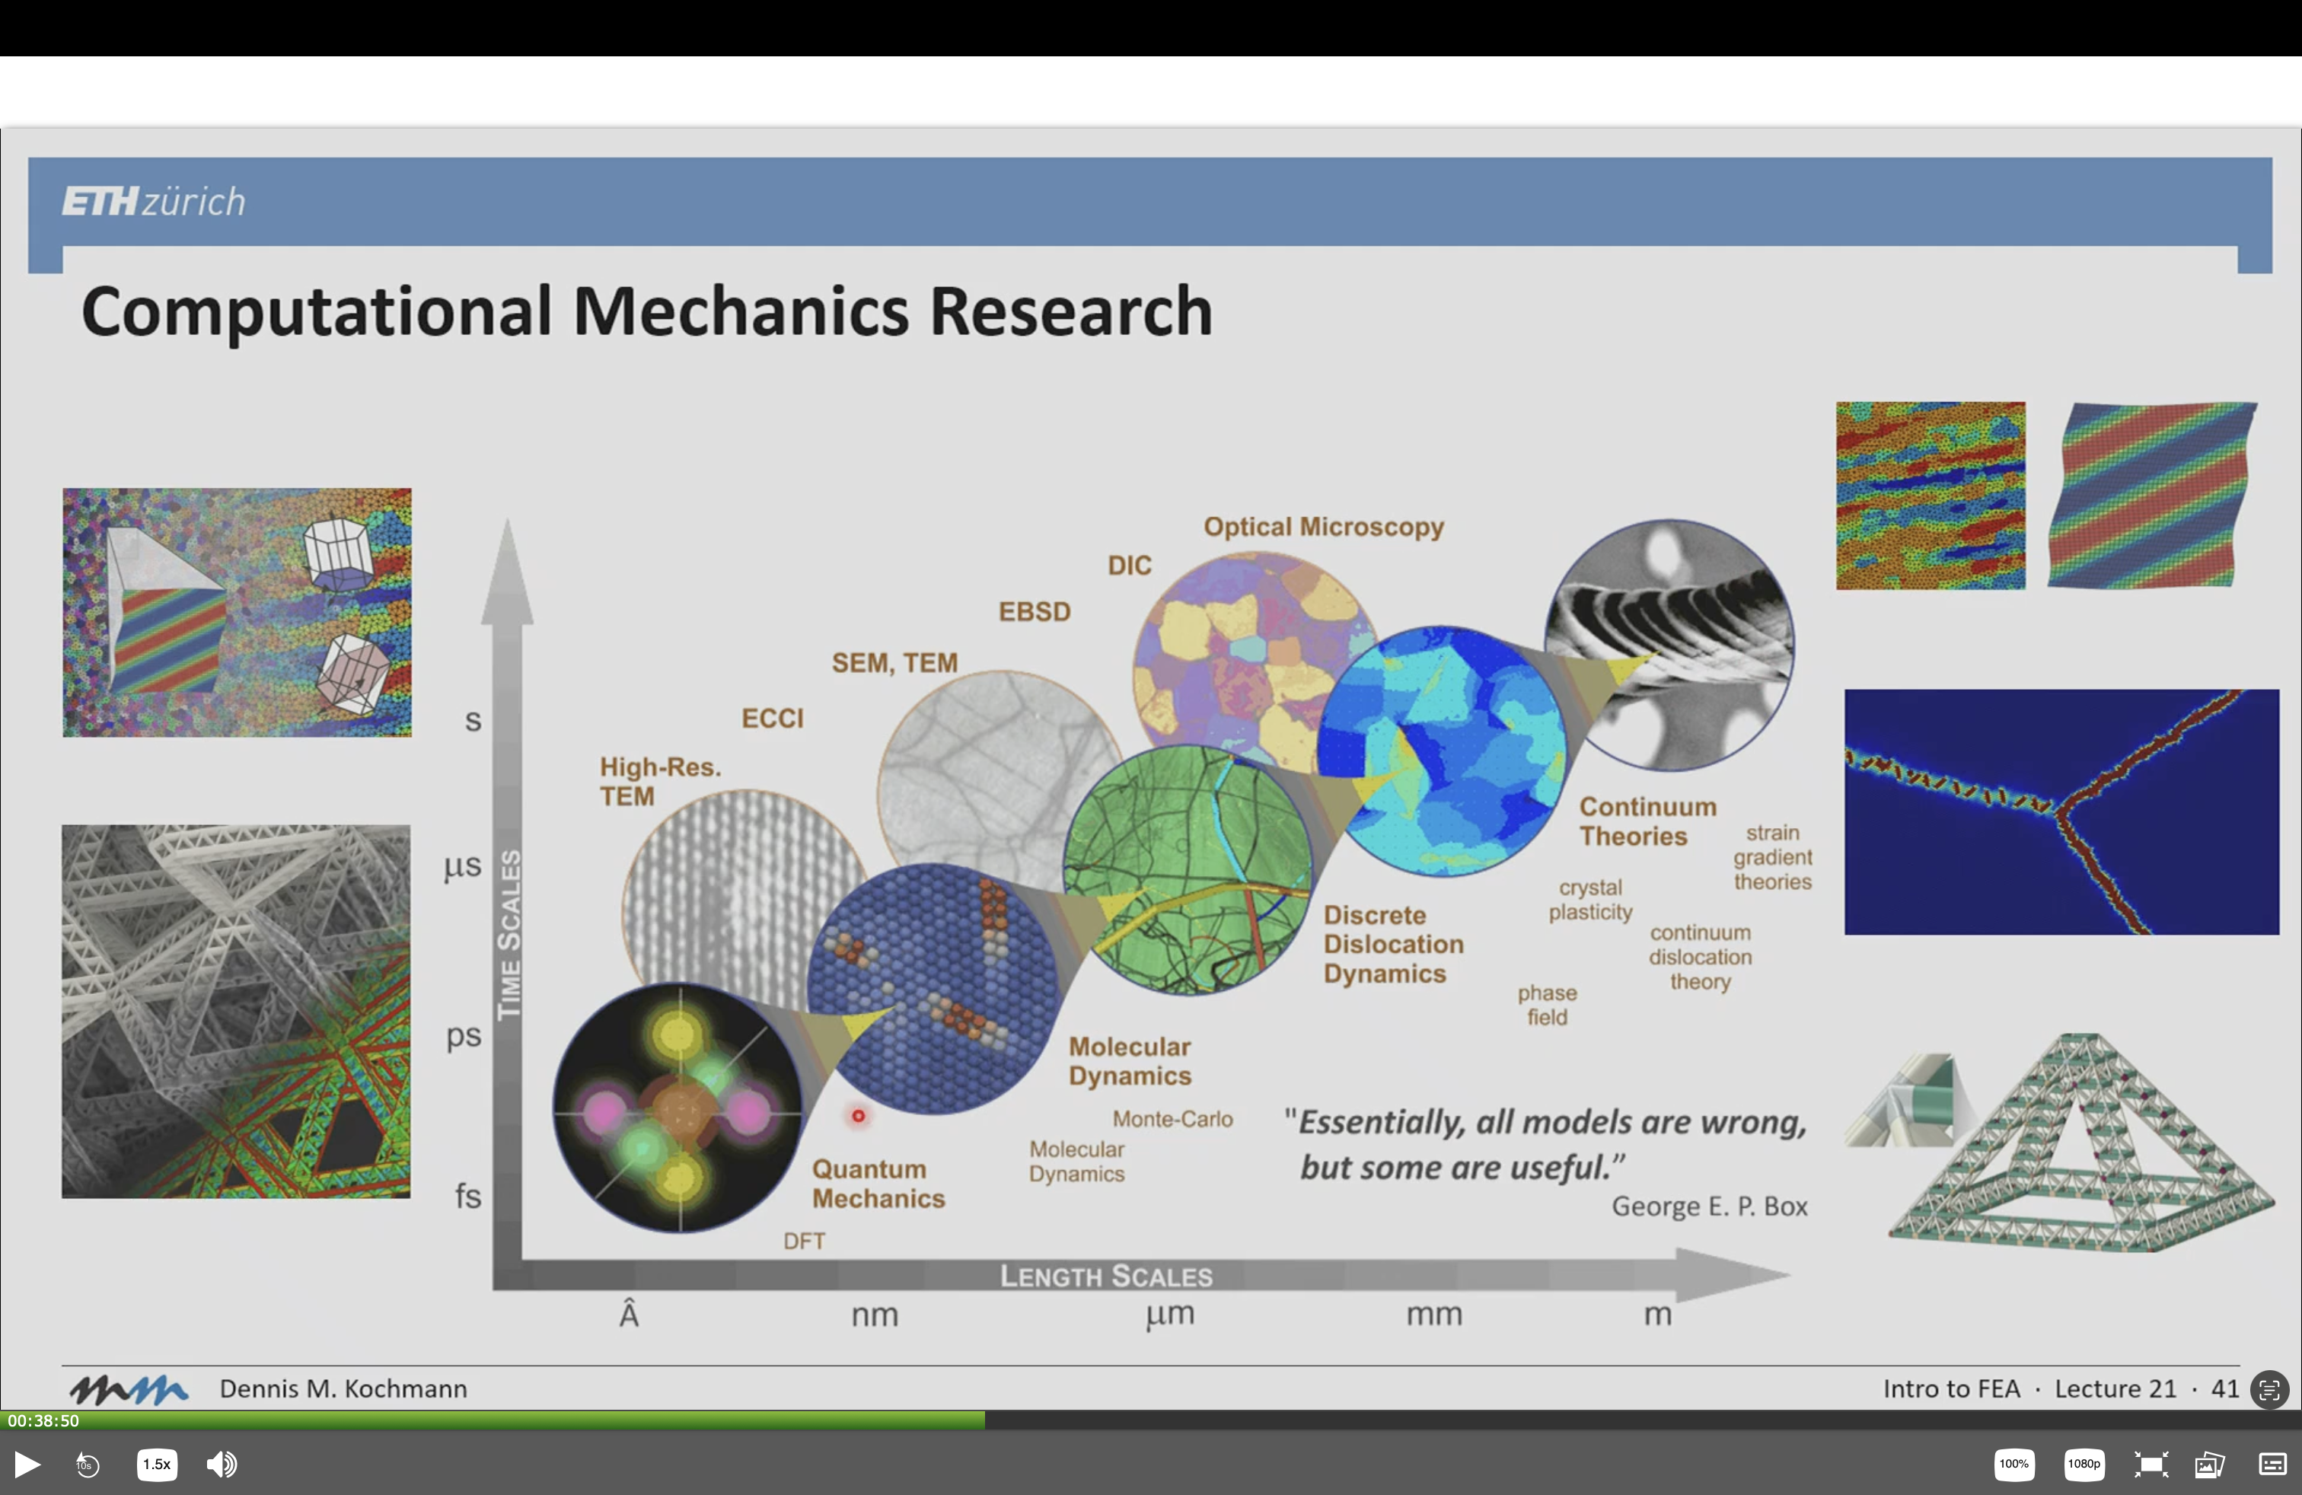Image resolution: width=2302 pixels, height=1495 pixels.
Task: Toggle the captions icon
Action: (2272, 1464)
